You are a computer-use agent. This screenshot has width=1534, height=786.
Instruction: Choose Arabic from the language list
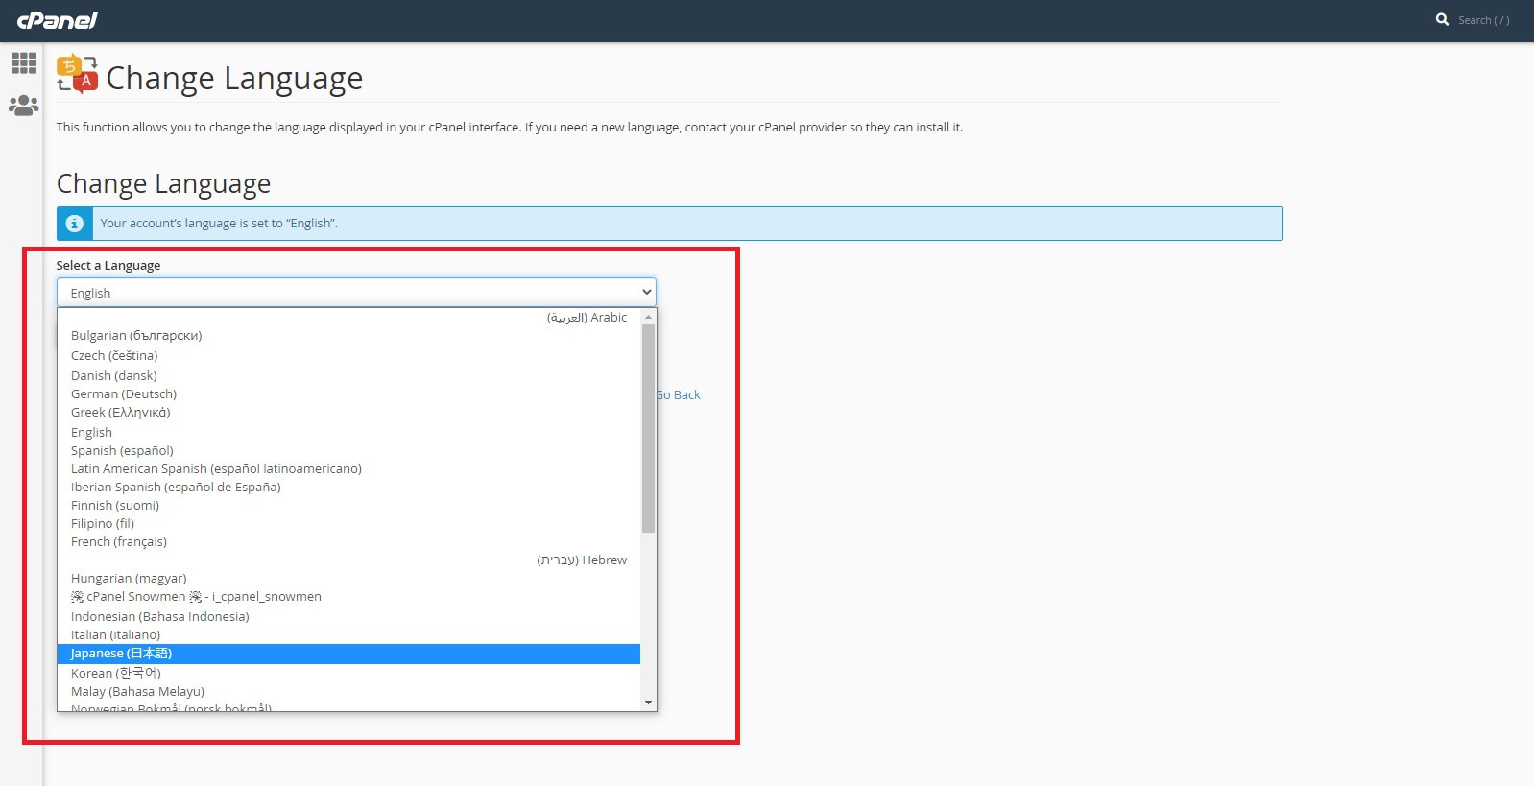coord(348,318)
